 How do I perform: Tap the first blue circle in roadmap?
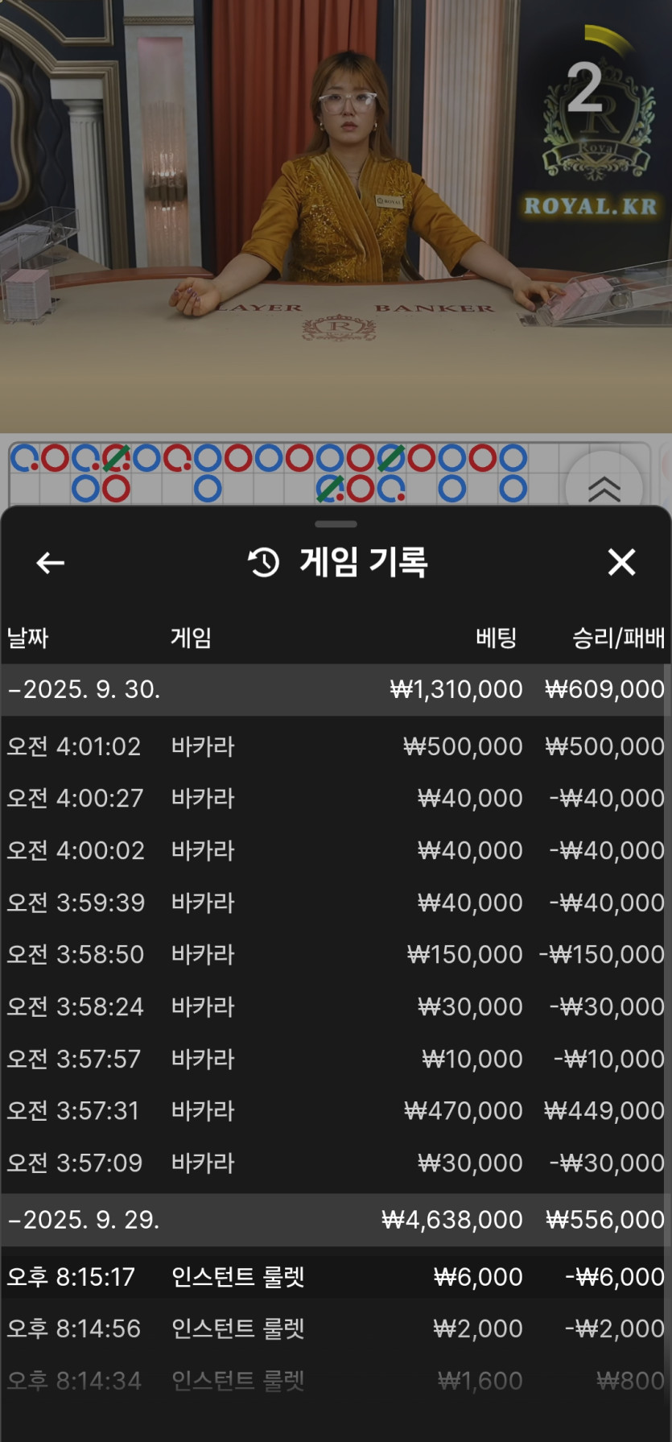click(x=23, y=458)
